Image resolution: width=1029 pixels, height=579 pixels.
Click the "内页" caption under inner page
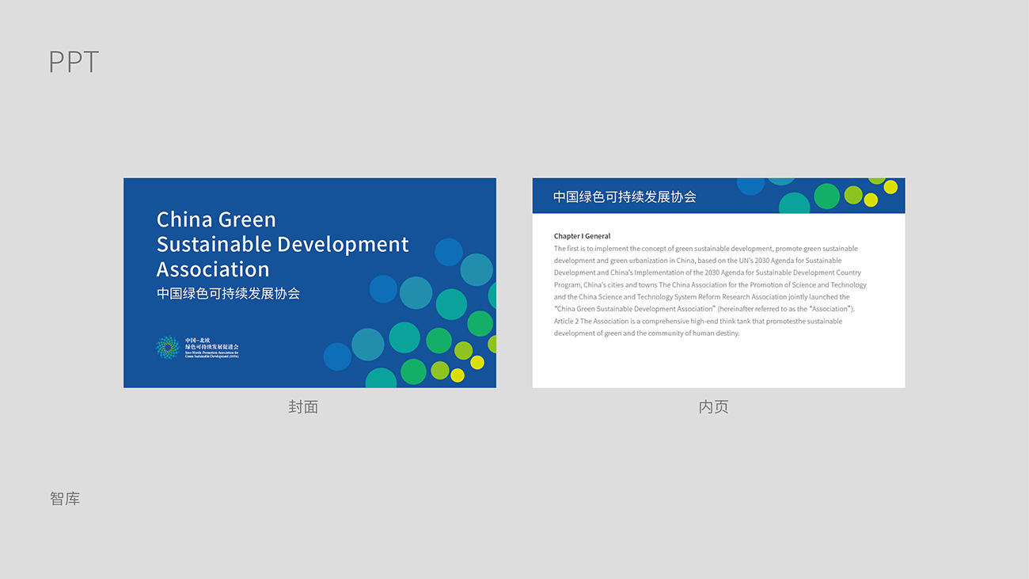tap(713, 407)
